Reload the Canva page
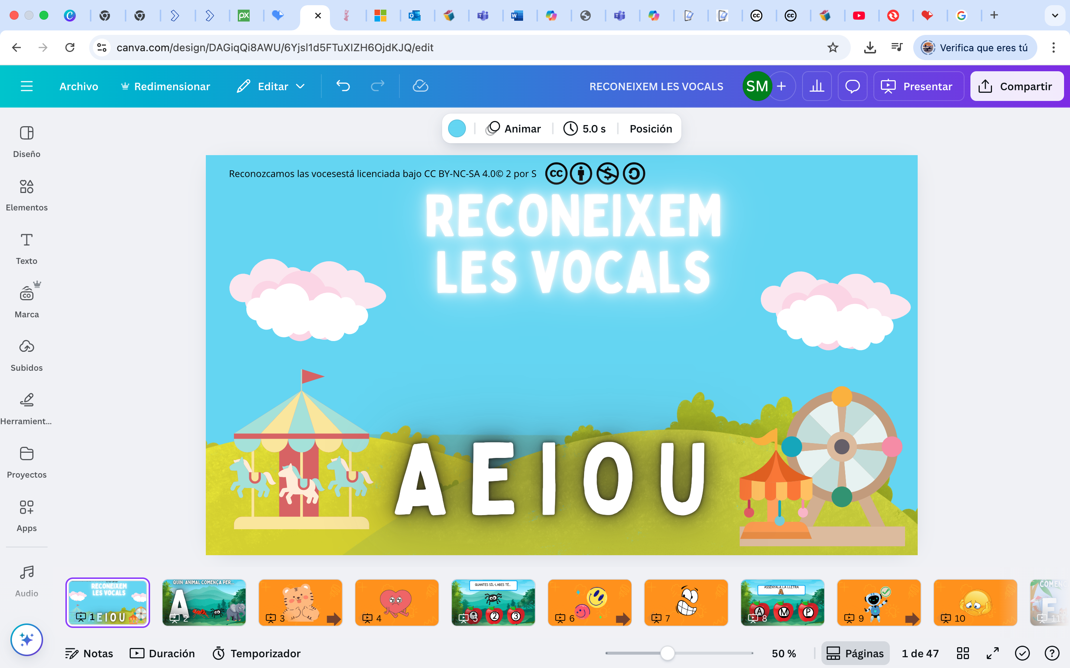 pos(70,47)
